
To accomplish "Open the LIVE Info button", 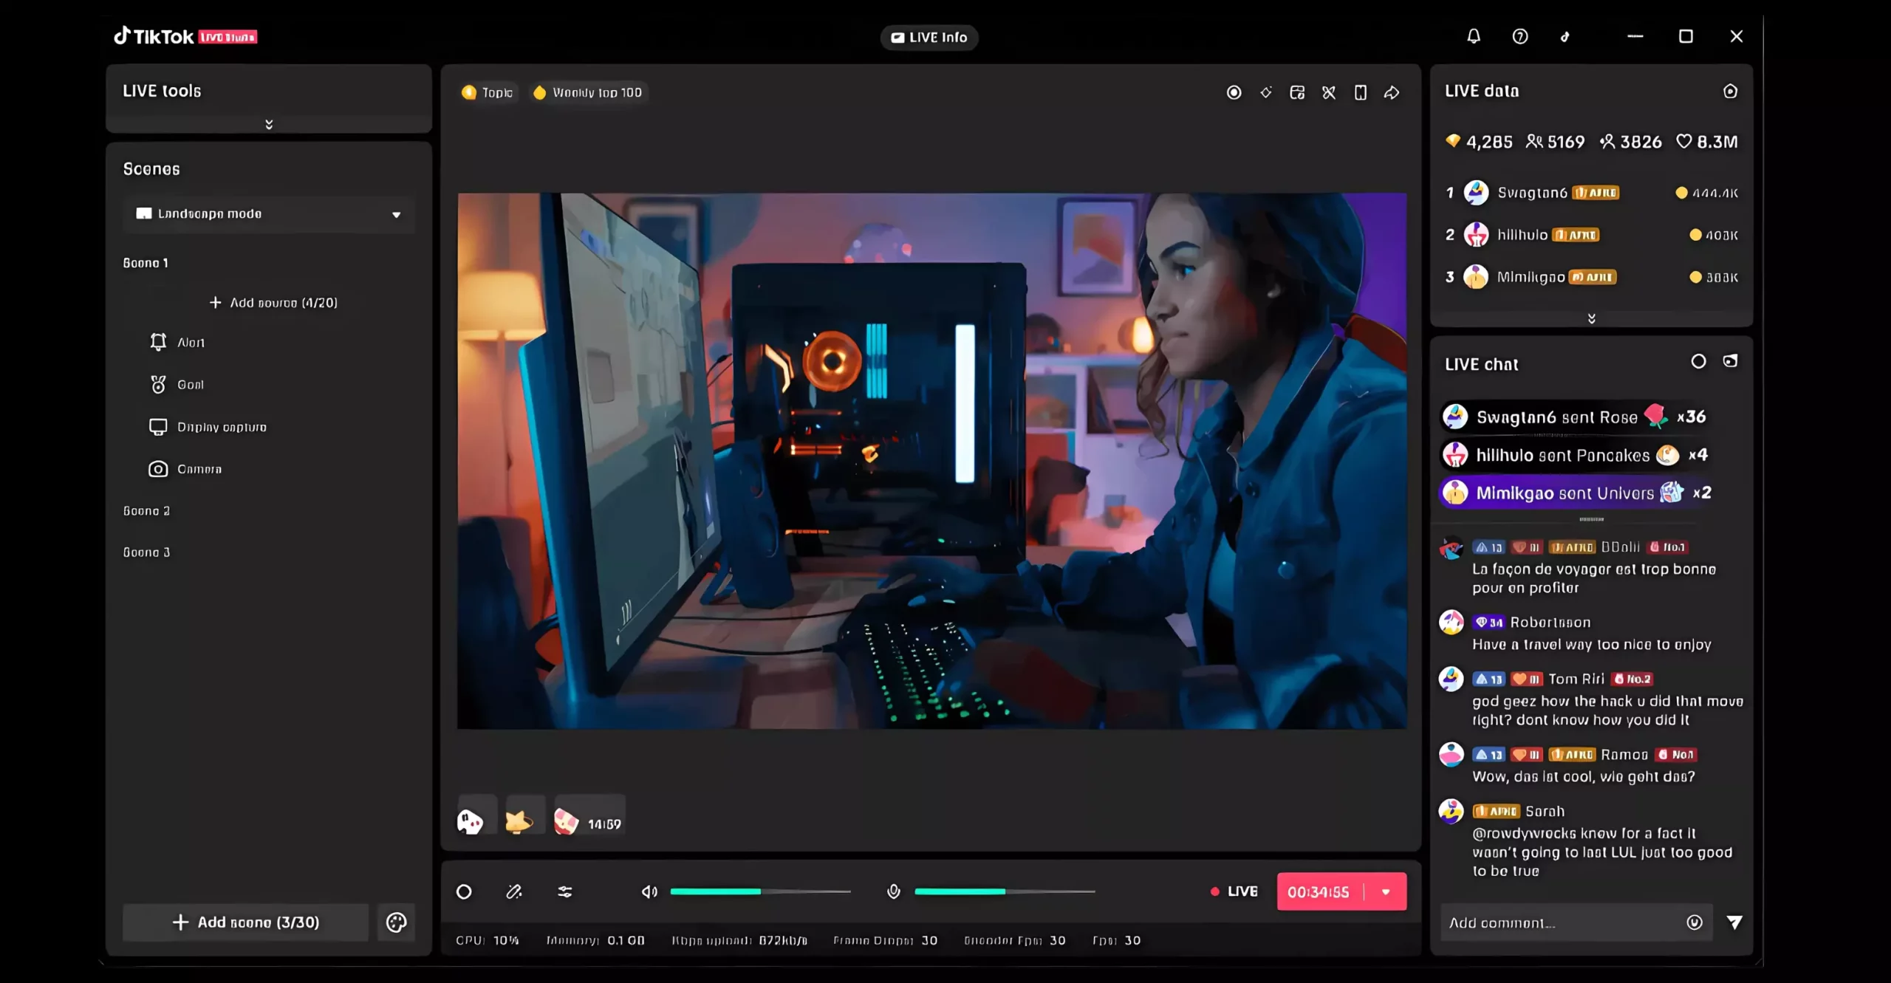I will click(x=929, y=38).
